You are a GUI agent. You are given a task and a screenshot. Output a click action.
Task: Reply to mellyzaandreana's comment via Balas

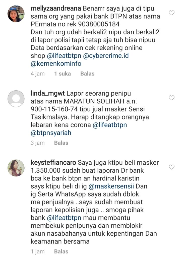pyautogui.click(x=87, y=74)
